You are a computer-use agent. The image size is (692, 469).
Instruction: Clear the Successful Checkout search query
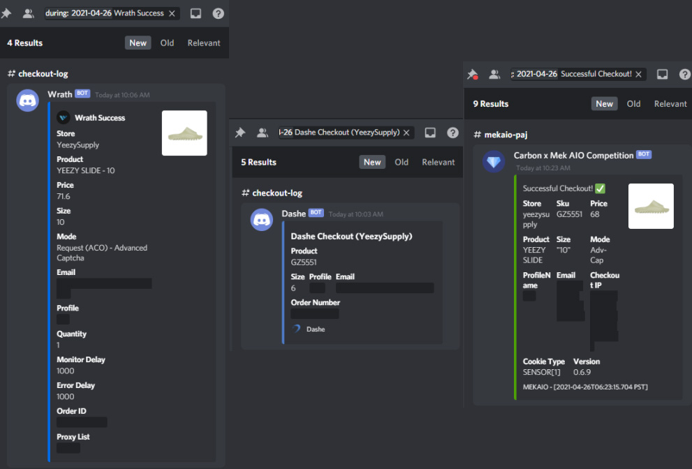639,75
